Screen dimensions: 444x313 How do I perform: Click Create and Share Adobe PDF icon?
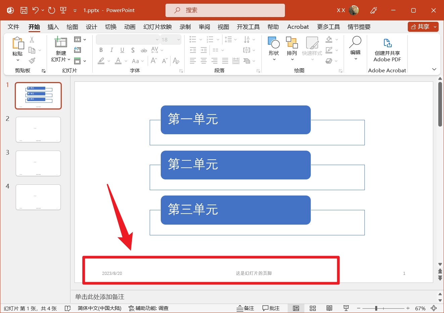pyautogui.click(x=387, y=43)
